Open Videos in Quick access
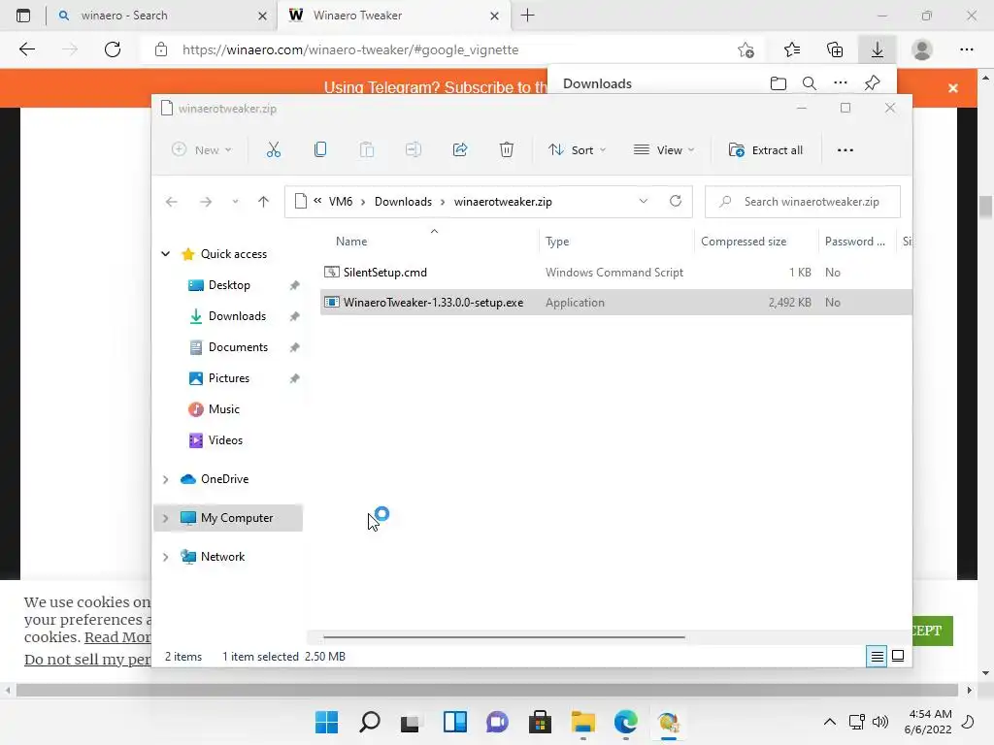This screenshot has width=994, height=745. click(225, 440)
